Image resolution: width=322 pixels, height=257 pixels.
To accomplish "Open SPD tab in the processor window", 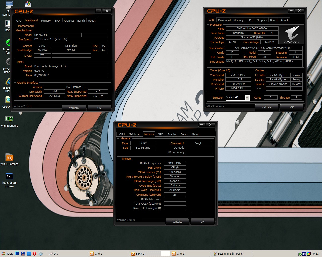I will click(x=250, y=20).
